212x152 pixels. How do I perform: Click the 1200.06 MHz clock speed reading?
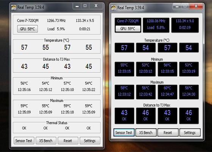[x=156, y=21]
